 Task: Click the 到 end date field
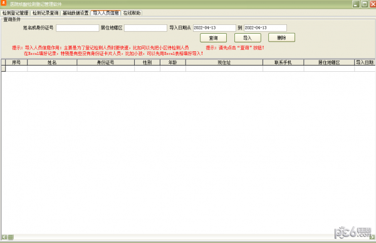point(265,28)
